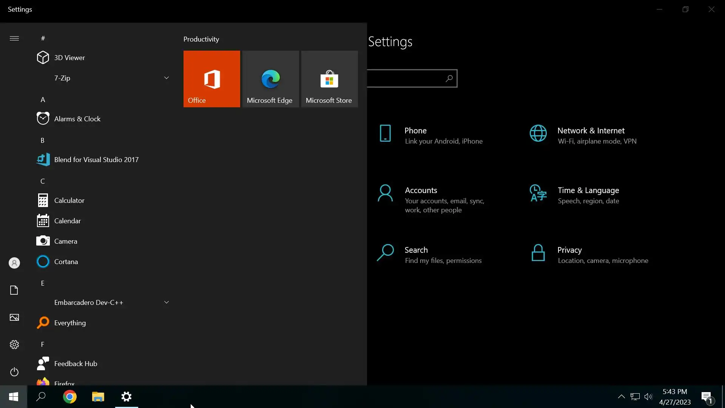725x408 pixels.
Task: Expand the Start menu hamburger button
Action: point(14,38)
